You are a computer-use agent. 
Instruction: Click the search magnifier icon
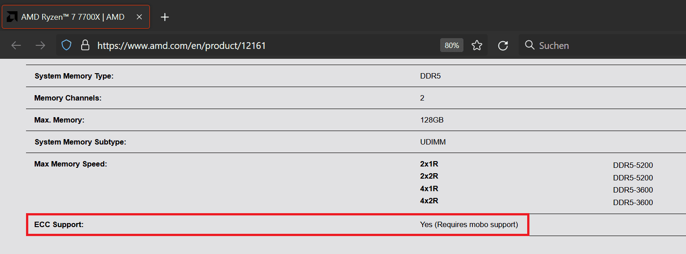(x=529, y=45)
